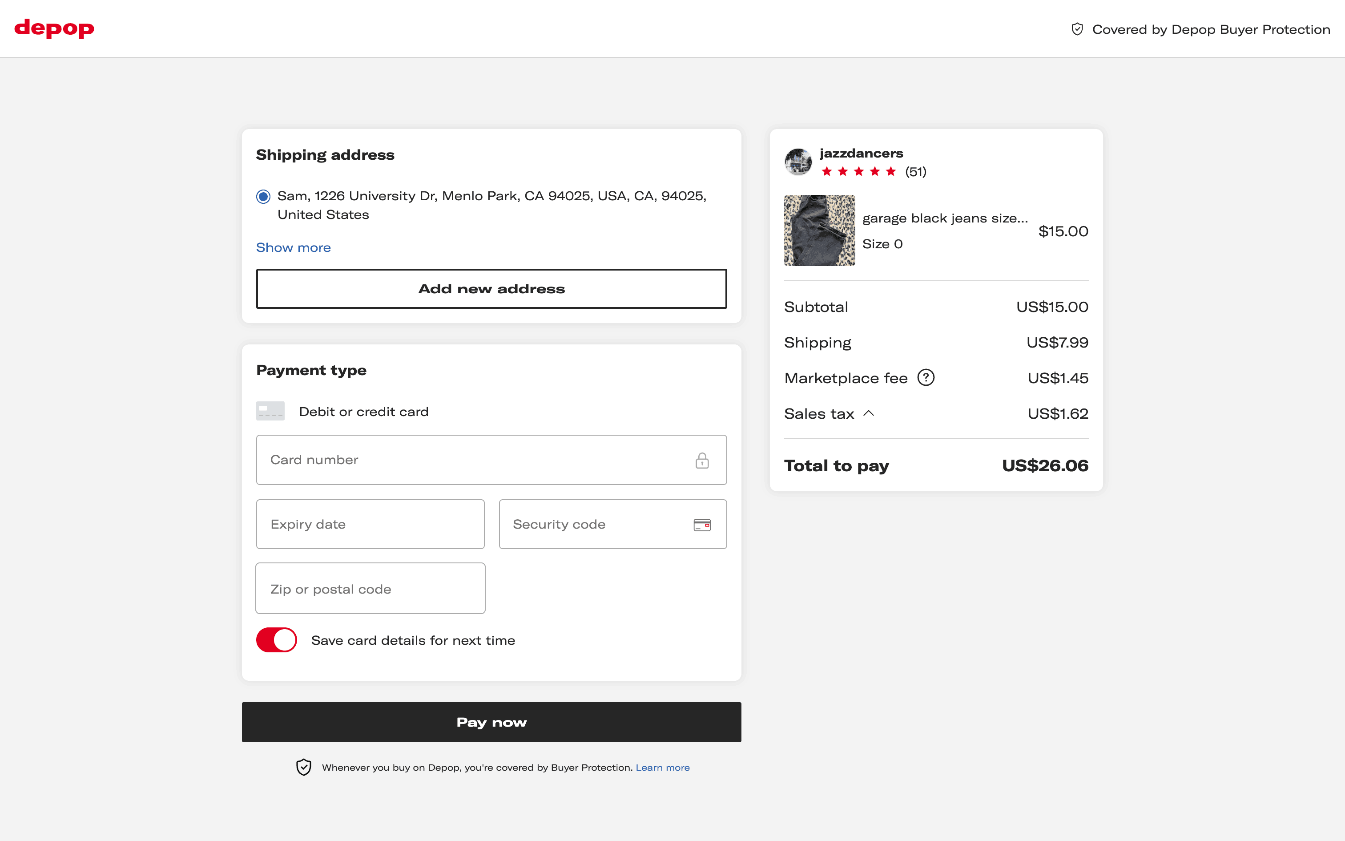Open the Learn more link
Screen dimensions: 1345x841
(x=663, y=768)
